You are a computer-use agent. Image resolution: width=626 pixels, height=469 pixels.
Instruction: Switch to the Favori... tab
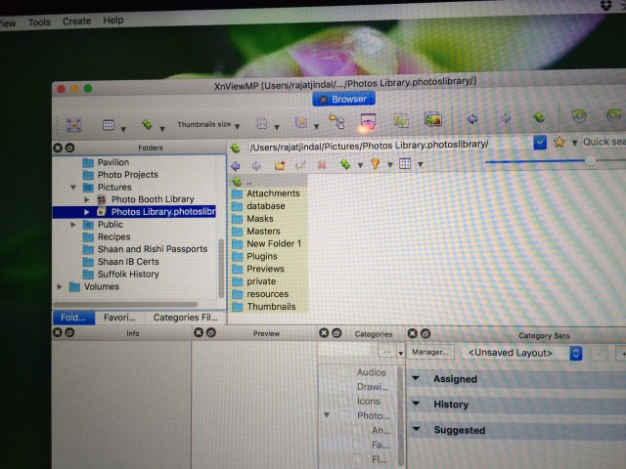tap(119, 318)
